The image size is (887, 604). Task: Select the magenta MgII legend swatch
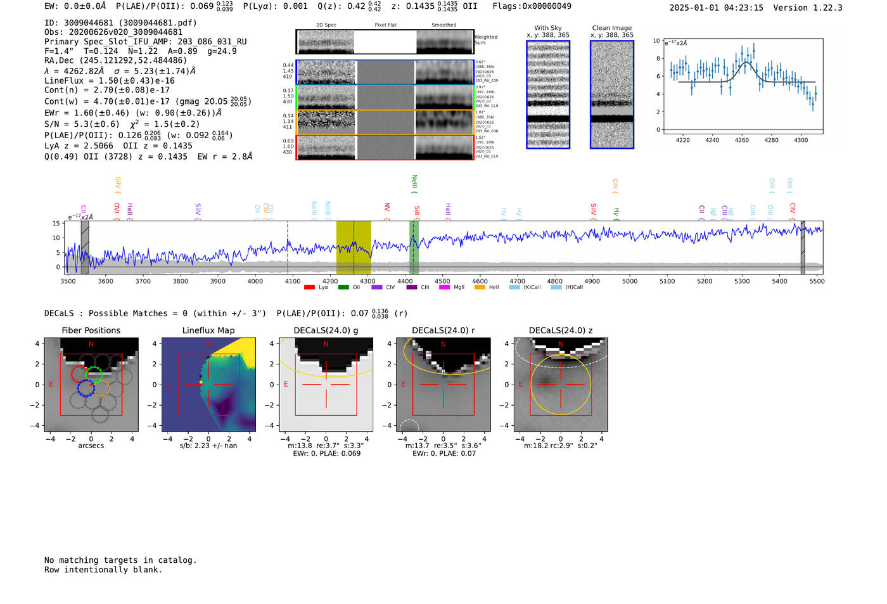(444, 287)
